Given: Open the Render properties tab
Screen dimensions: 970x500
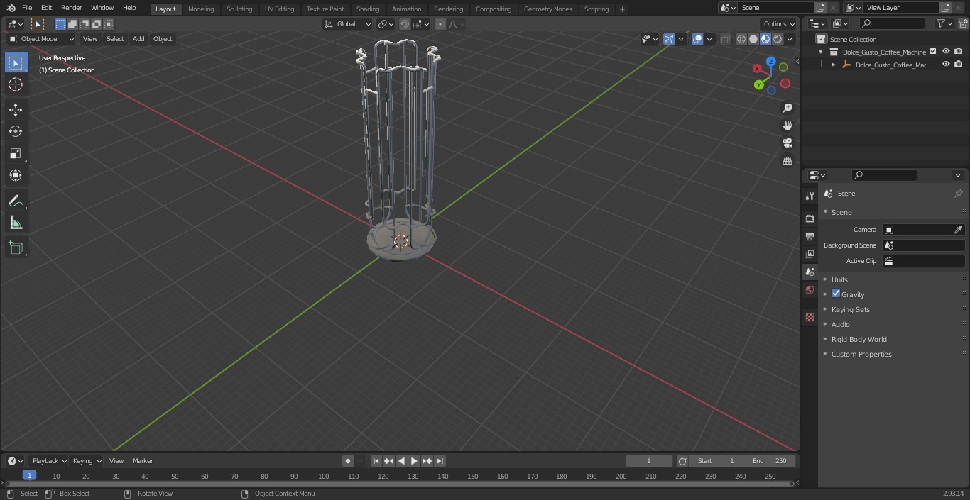Looking at the screenshot, I should (x=810, y=218).
